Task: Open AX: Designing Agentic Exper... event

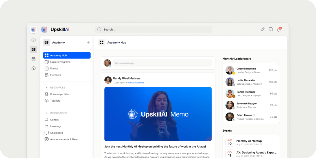Action: (x=256, y=153)
